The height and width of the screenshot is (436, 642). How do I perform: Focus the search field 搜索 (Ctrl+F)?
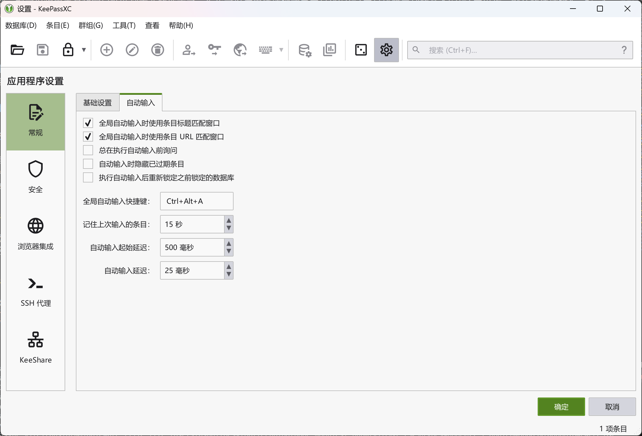[x=520, y=50]
